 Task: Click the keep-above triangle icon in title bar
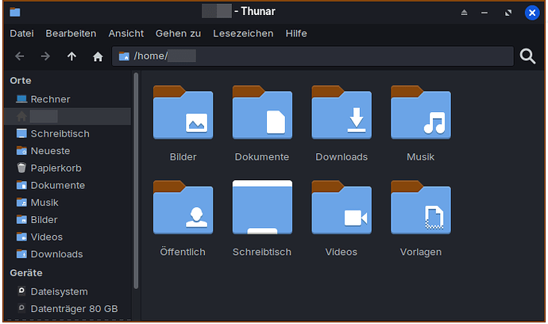click(464, 13)
